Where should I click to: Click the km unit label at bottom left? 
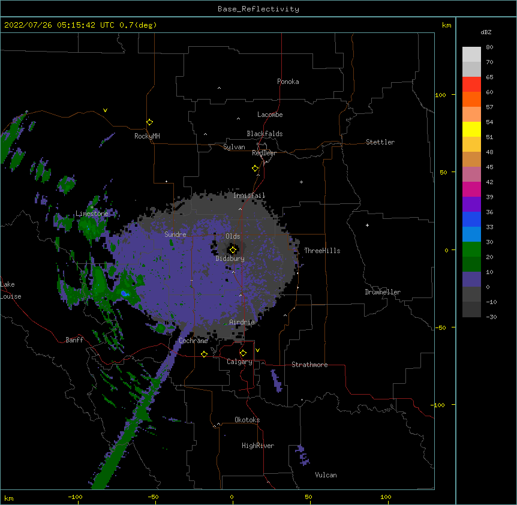[x=9, y=498]
